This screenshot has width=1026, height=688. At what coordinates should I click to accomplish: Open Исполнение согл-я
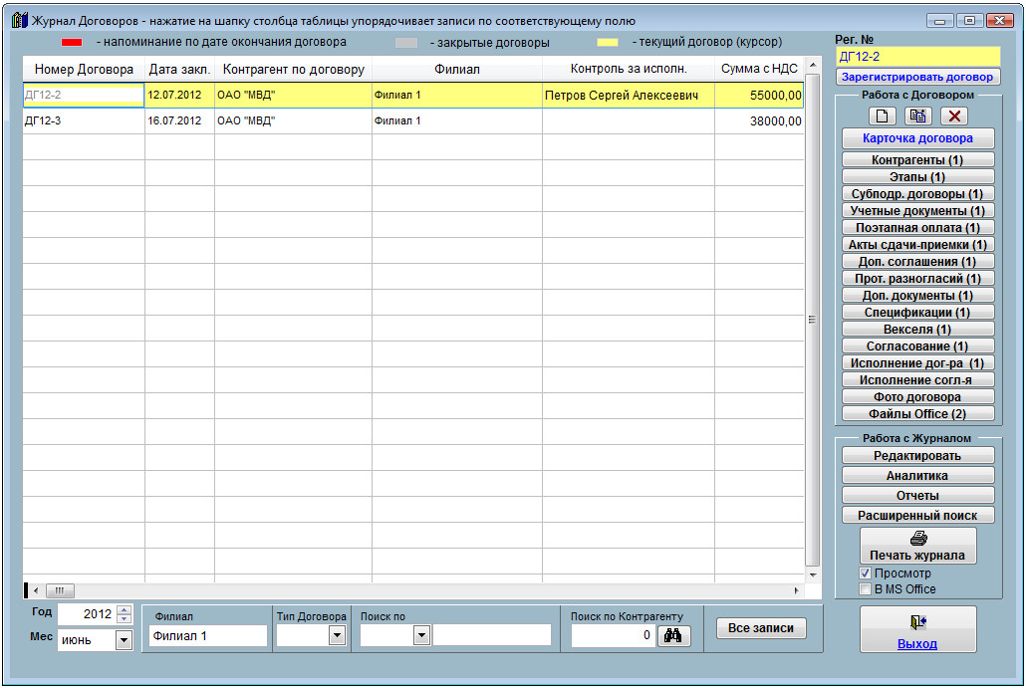click(x=917, y=380)
